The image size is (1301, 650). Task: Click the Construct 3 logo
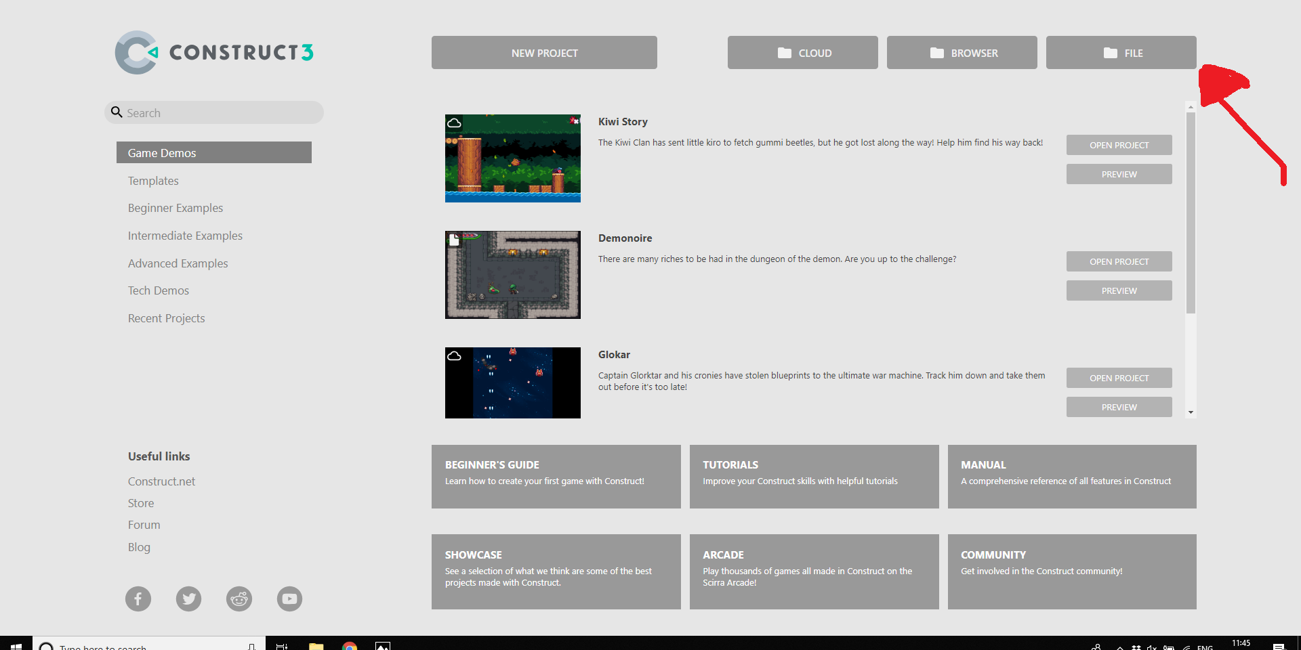click(x=214, y=52)
